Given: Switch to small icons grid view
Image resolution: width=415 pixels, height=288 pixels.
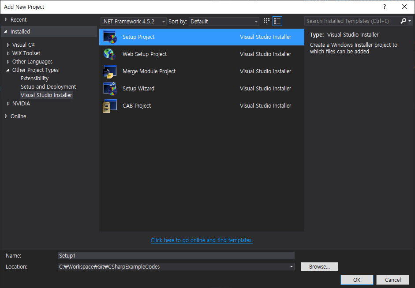Looking at the screenshot, I should [x=266, y=21].
